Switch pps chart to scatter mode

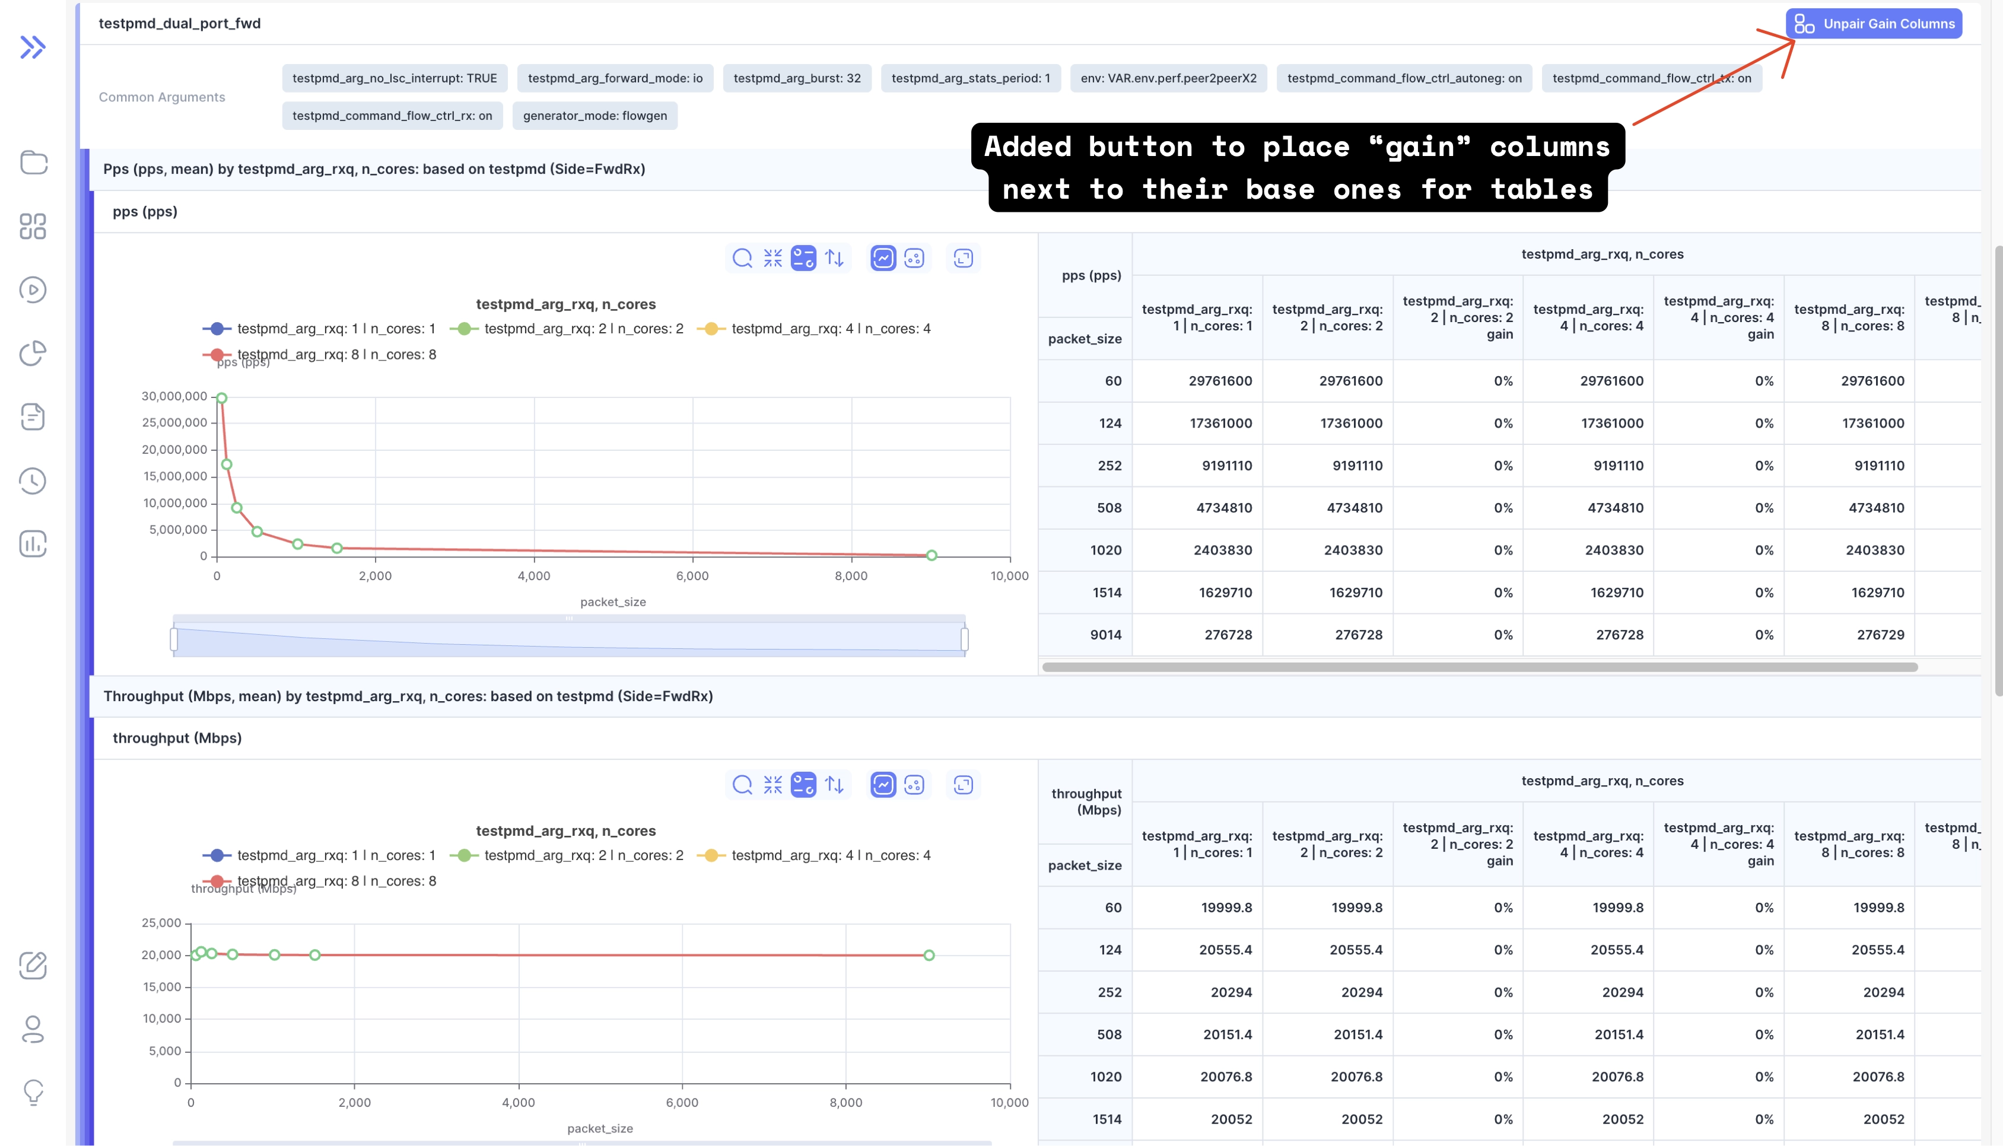pos(914,258)
